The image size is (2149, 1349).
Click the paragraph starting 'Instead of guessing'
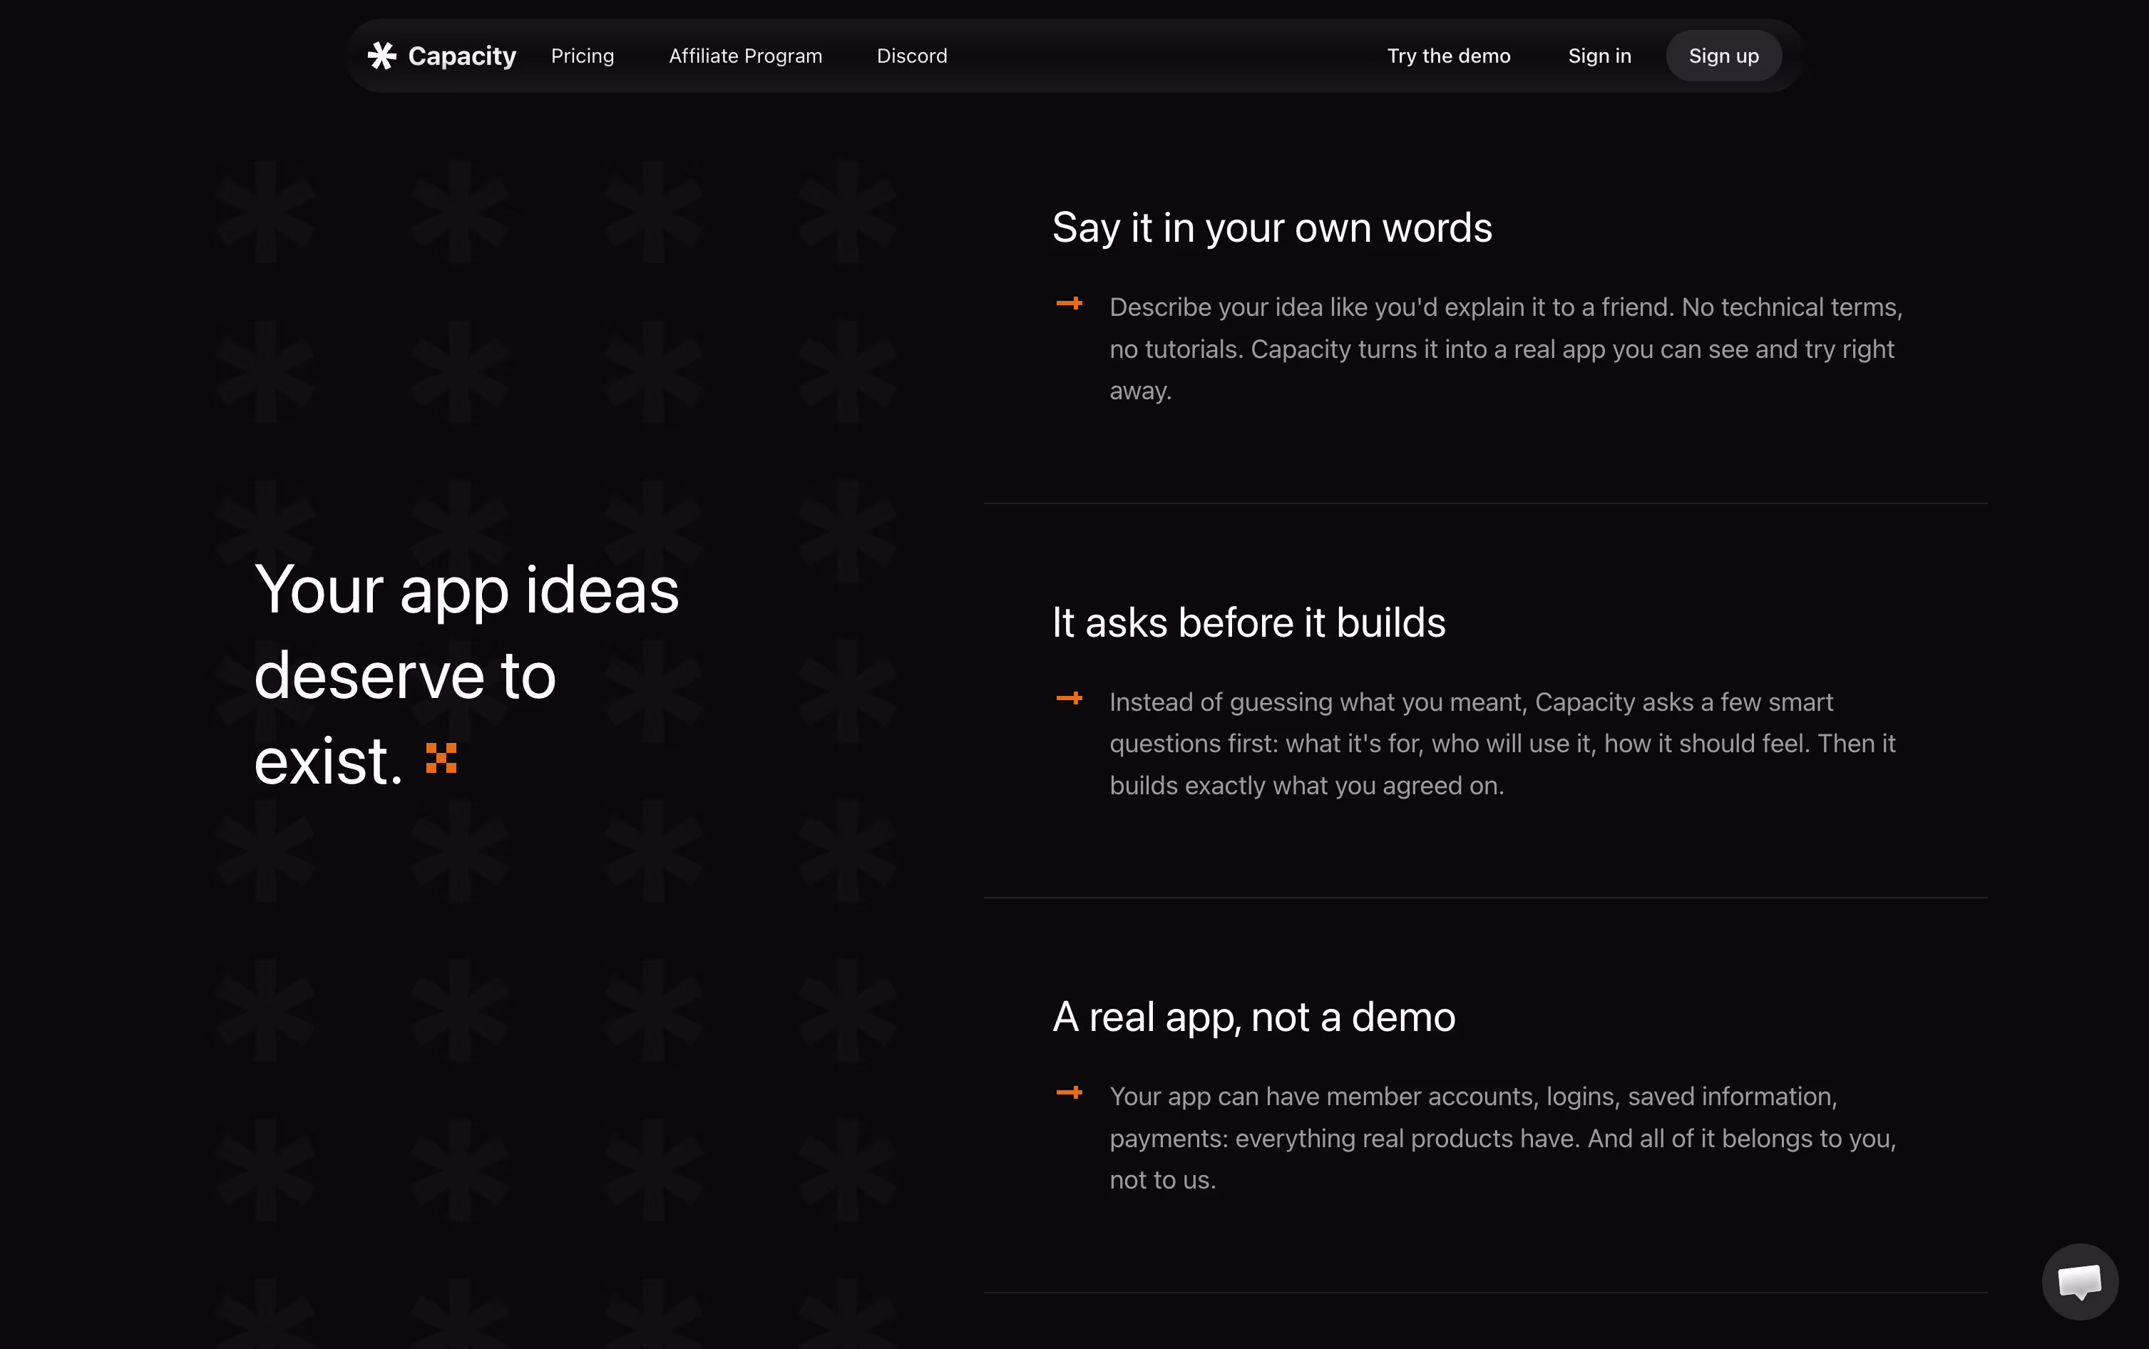(x=1502, y=744)
